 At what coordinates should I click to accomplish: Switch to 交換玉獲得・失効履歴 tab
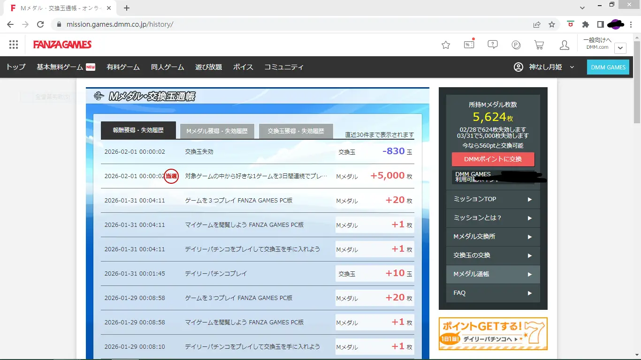(296, 131)
